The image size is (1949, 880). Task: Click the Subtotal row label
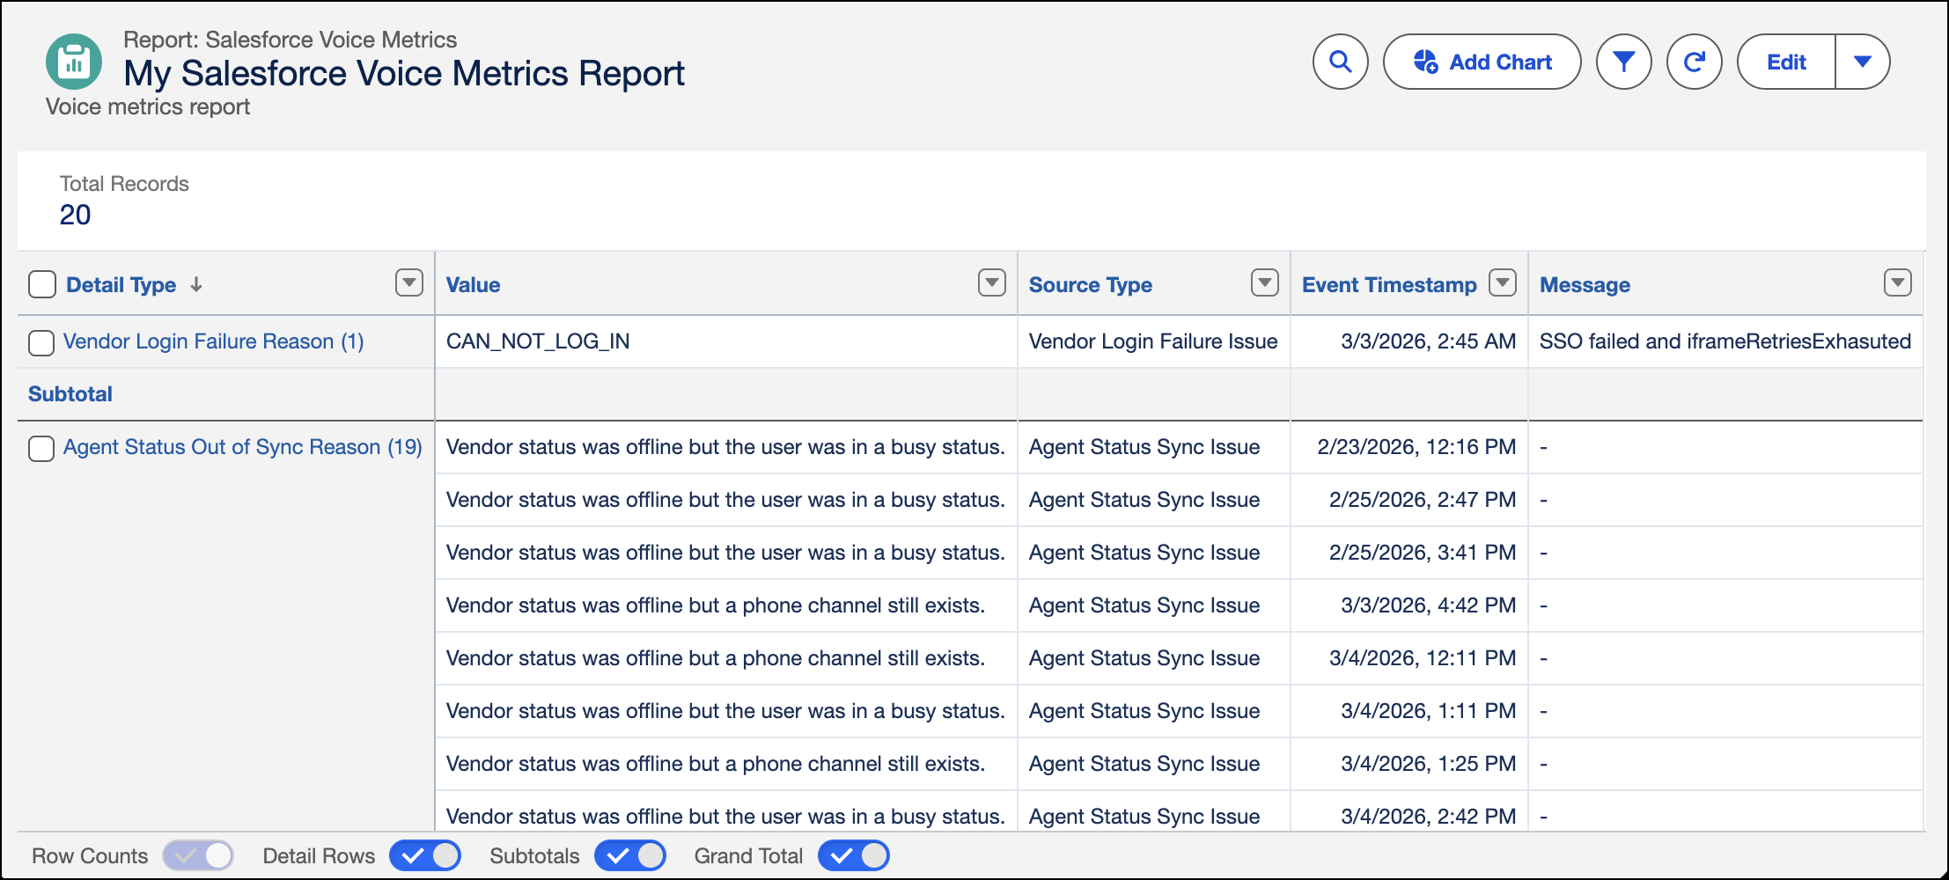pyautogui.click(x=70, y=394)
